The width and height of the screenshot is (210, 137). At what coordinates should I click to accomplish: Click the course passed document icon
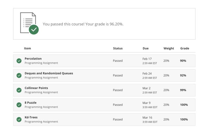coord(29,23)
